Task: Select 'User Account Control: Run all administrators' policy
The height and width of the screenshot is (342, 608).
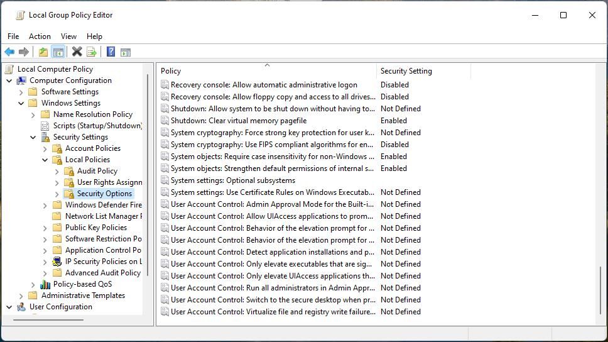Action: pyautogui.click(x=273, y=288)
